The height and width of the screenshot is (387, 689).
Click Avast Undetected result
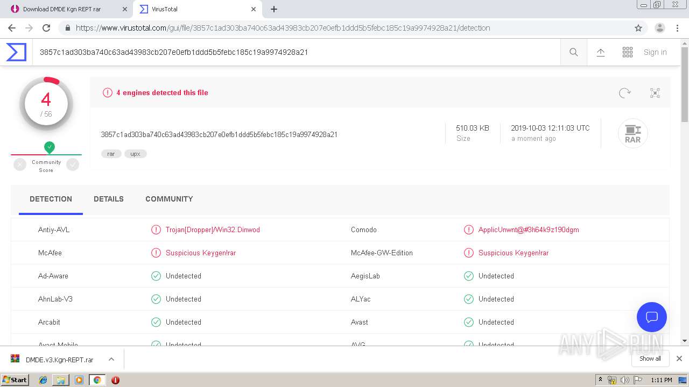pyautogui.click(x=496, y=322)
